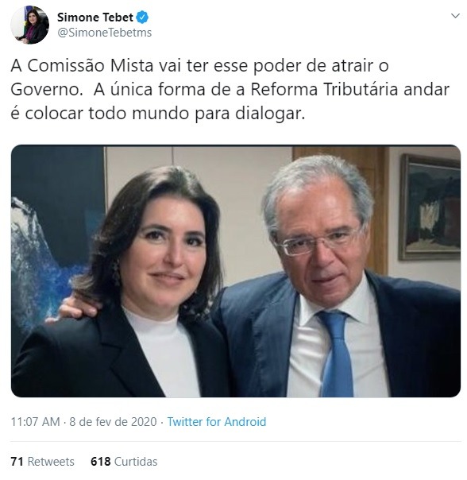Viewport: 467px width, 480px height.
Task: Open the attached tweet photo
Action: click(236, 271)
